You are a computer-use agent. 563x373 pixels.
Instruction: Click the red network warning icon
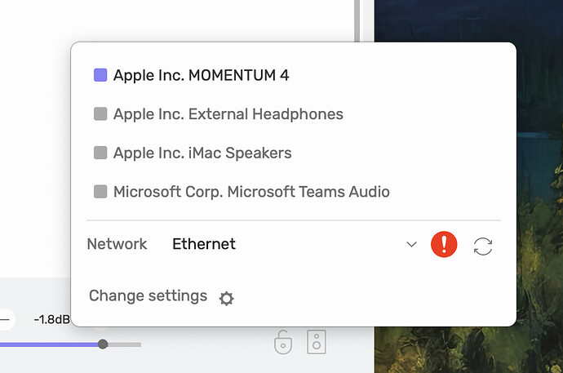coord(444,244)
